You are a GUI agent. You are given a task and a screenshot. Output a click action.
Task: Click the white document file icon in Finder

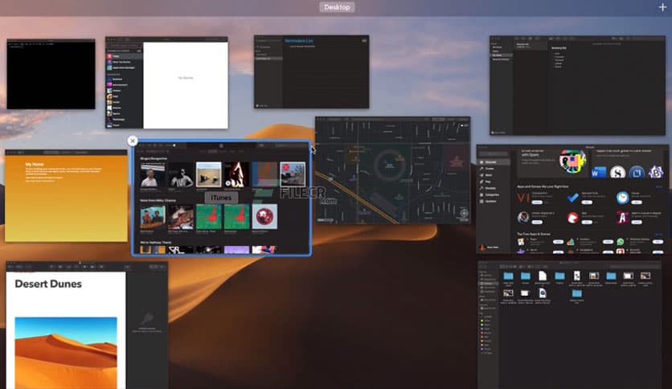[x=543, y=276]
